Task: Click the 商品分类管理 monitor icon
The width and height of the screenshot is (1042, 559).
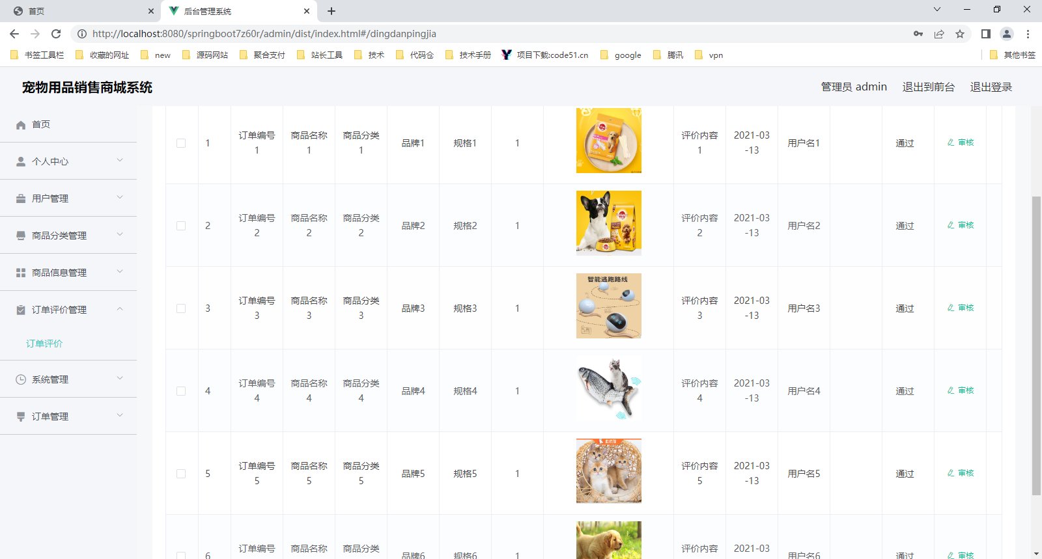Action: point(21,236)
